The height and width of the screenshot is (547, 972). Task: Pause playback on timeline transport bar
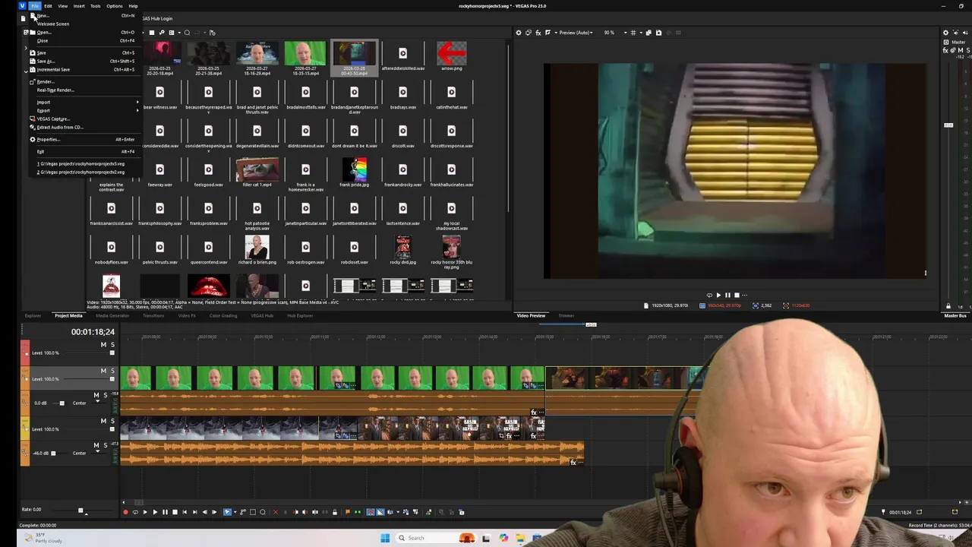(x=165, y=512)
